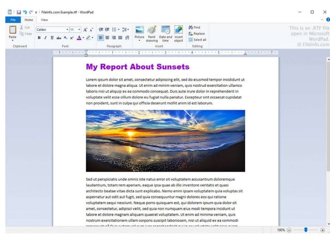Viewport: 330px width, 247px height.
Task: Open the font size dropdown
Action: click(x=79, y=29)
